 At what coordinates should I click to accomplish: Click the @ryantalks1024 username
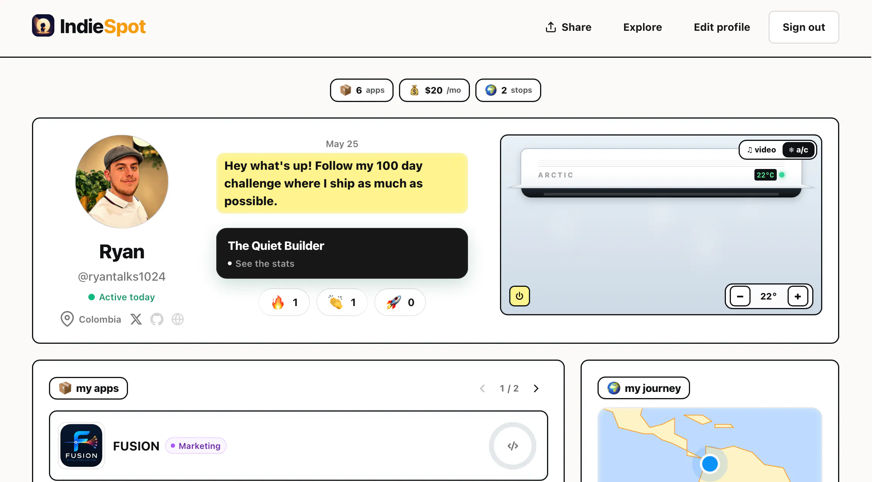pyautogui.click(x=122, y=276)
